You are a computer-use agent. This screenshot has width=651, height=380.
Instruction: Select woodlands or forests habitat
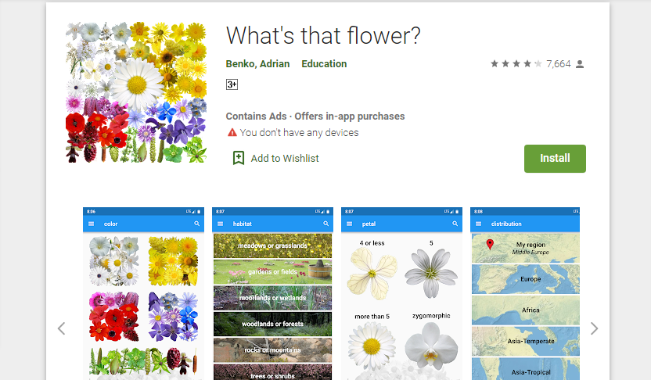[x=273, y=324]
